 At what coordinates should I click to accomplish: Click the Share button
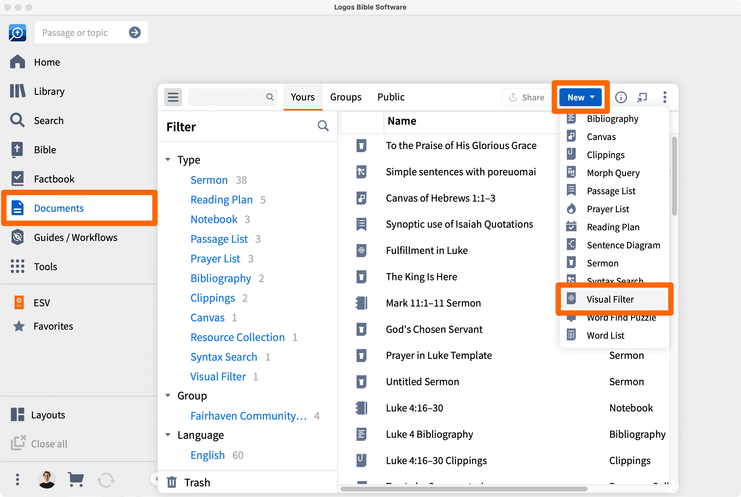[527, 97]
